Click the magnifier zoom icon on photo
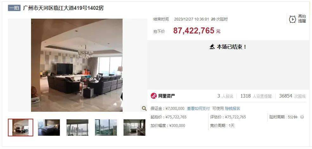 tap(144, 108)
